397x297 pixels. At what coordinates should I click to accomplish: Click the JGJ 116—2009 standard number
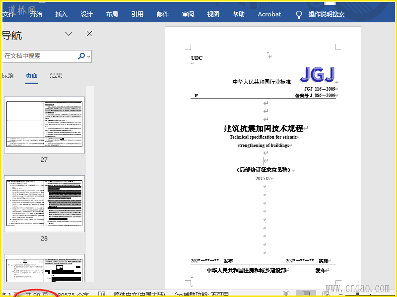tap(320, 89)
